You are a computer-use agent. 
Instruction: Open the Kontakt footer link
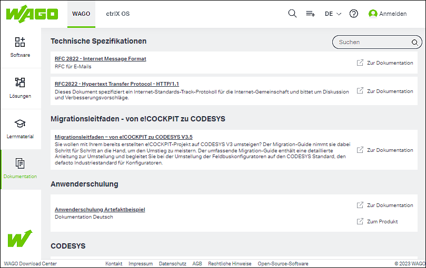[114, 264]
